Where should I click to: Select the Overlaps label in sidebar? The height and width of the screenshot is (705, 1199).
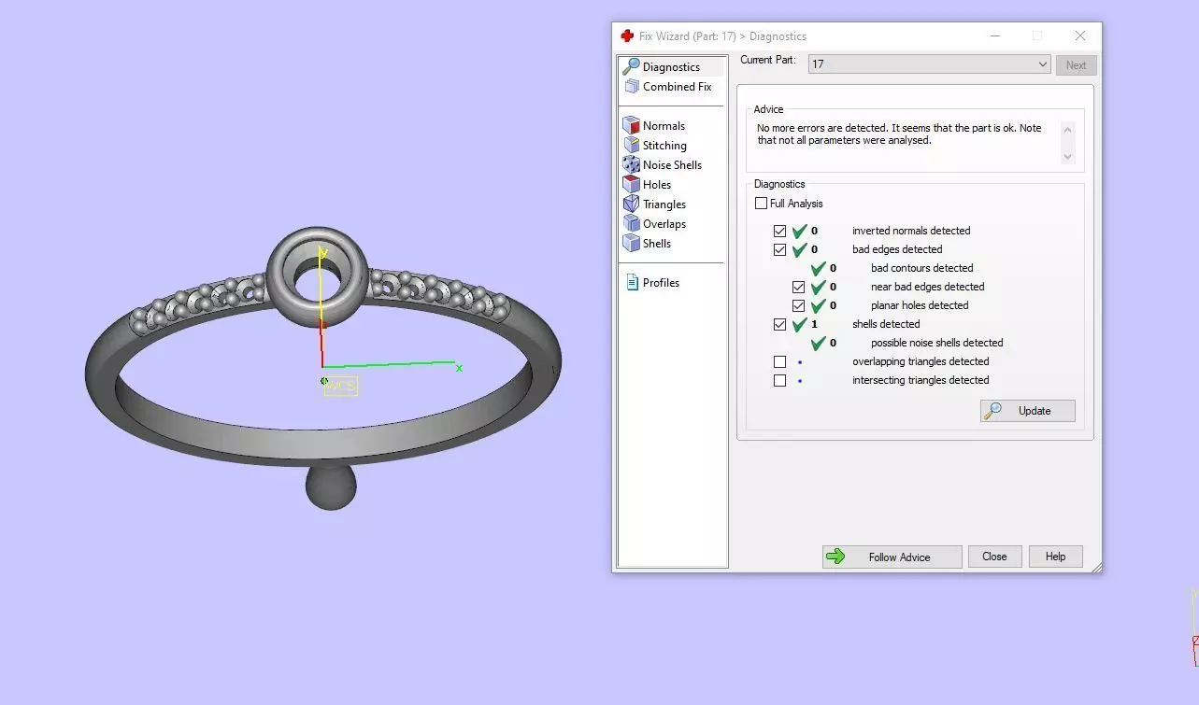(x=664, y=224)
